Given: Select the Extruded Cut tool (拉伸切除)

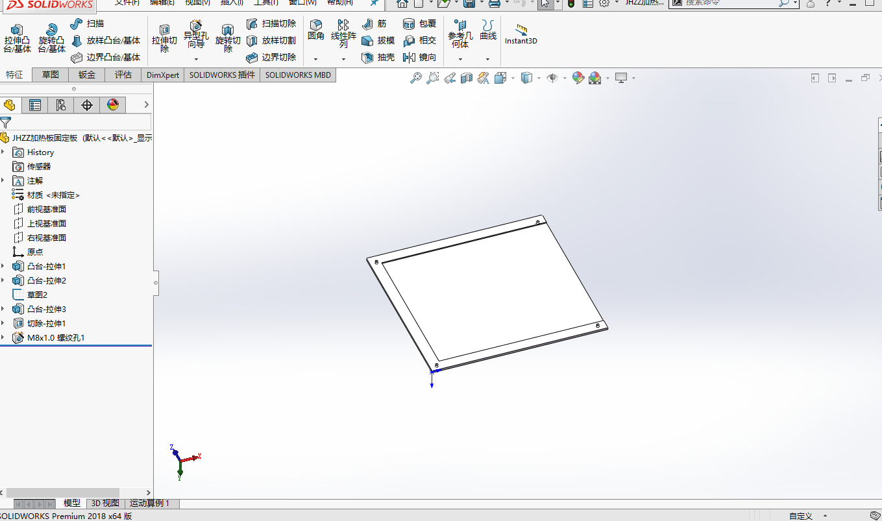Looking at the screenshot, I should (x=164, y=38).
